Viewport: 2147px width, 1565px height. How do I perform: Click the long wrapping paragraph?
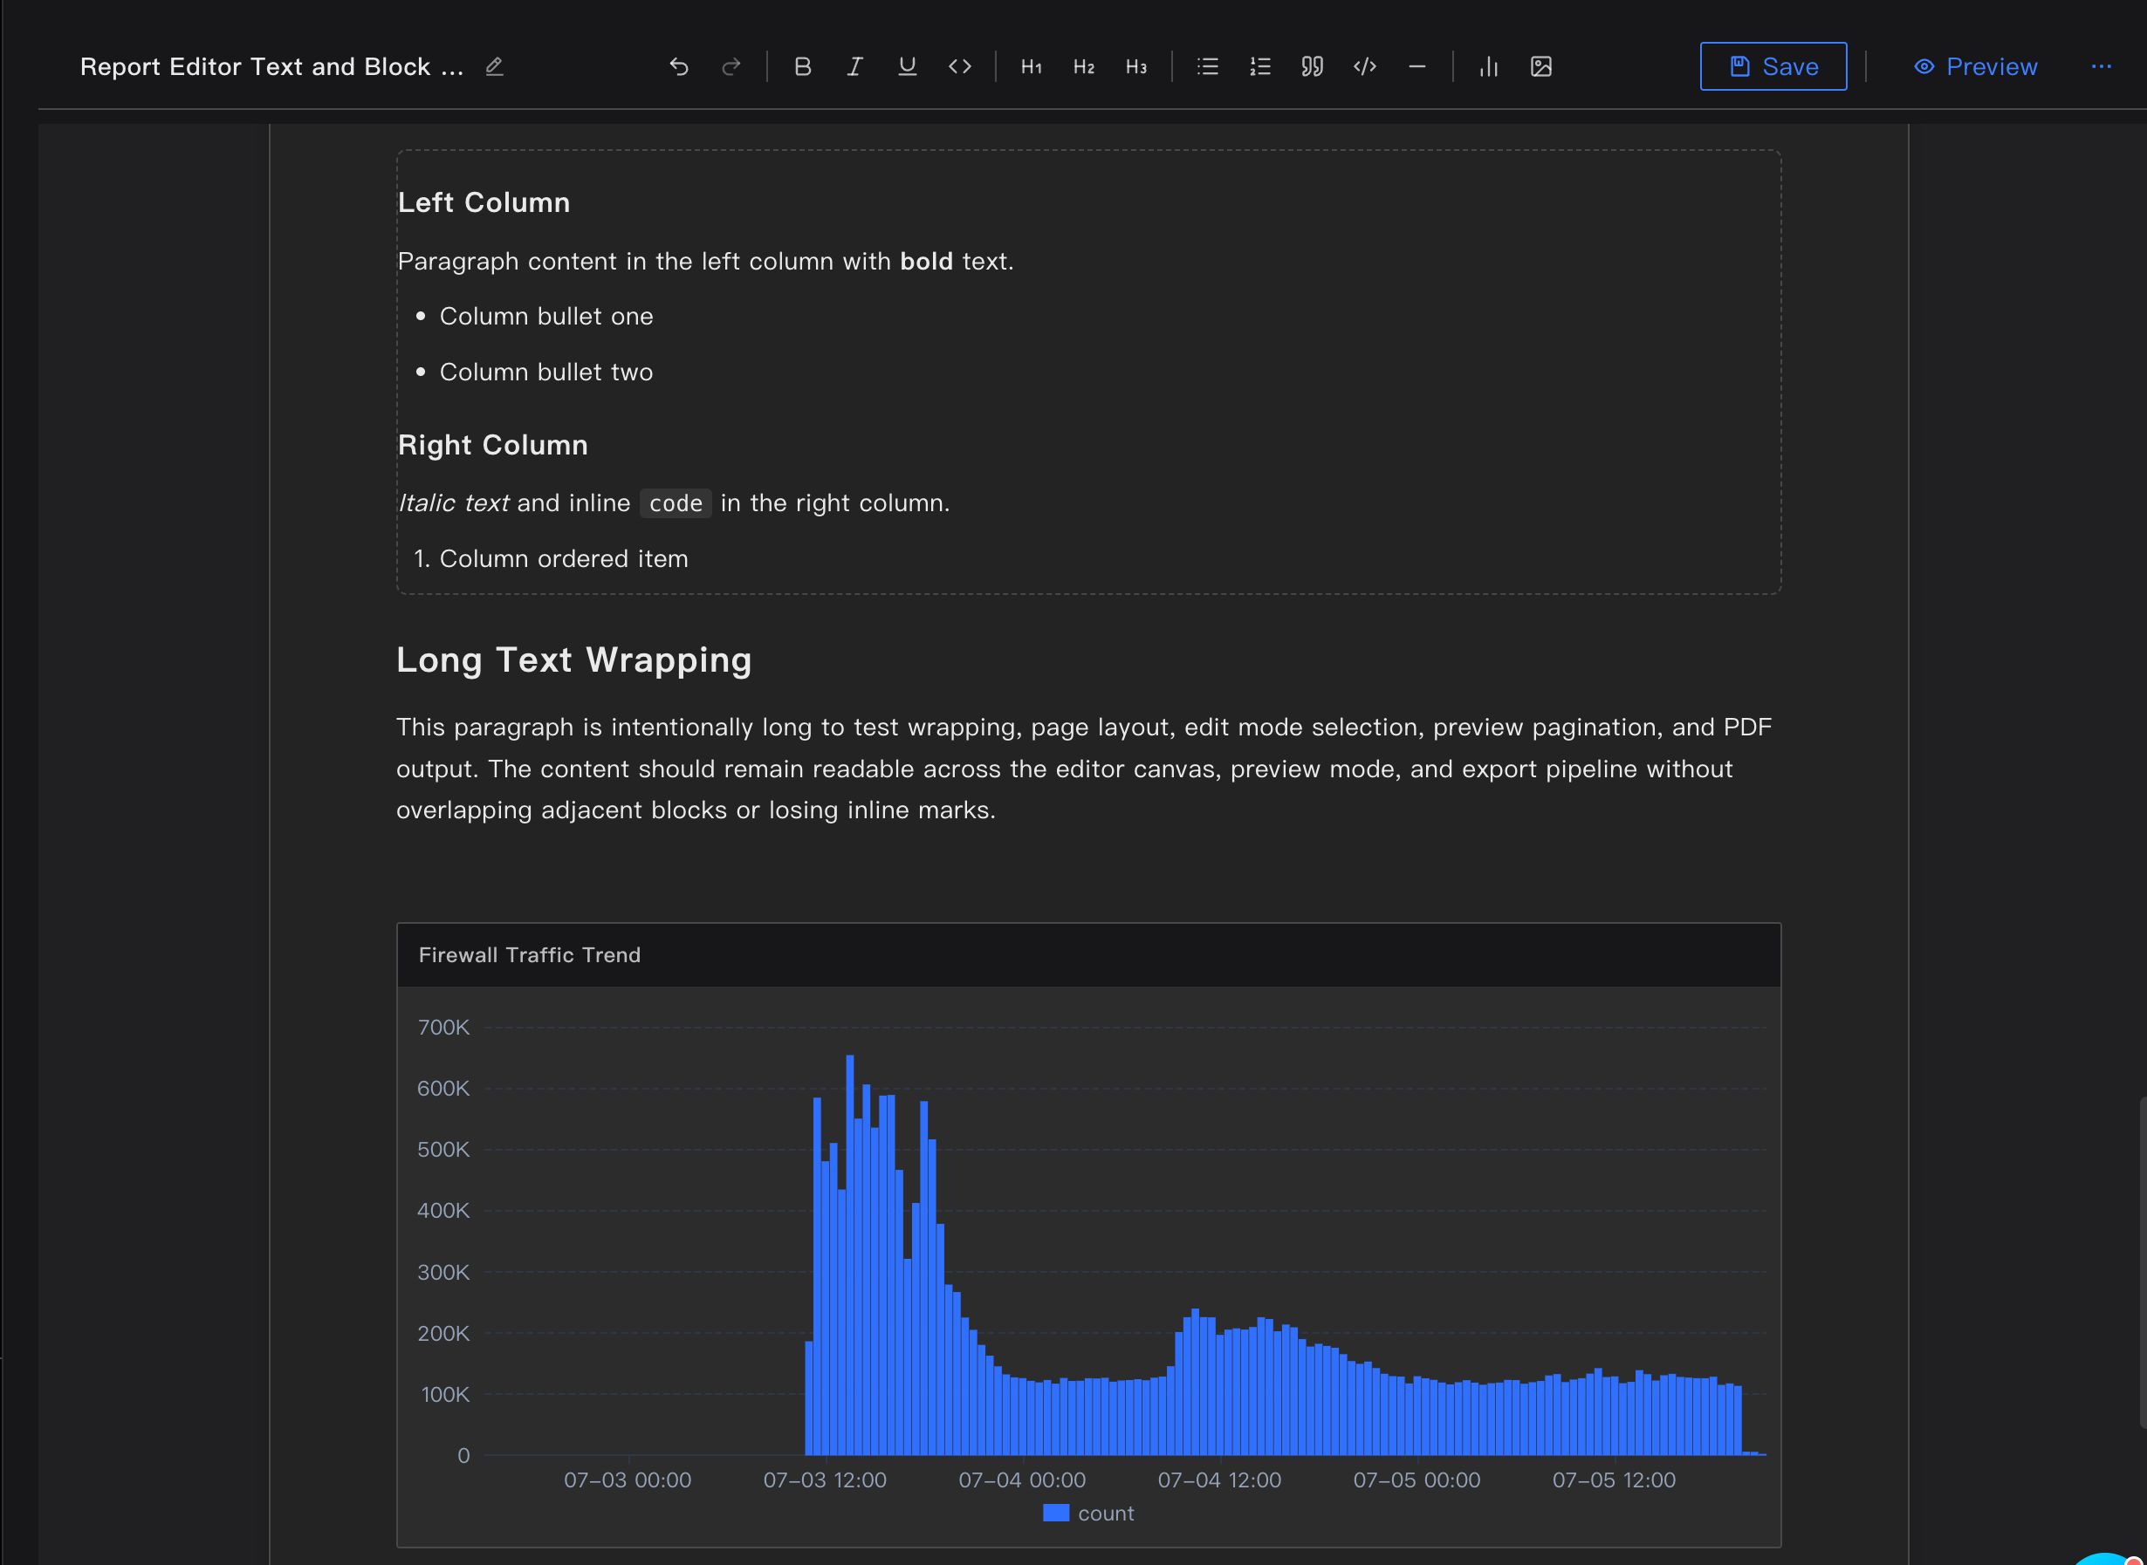click(x=1084, y=769)
